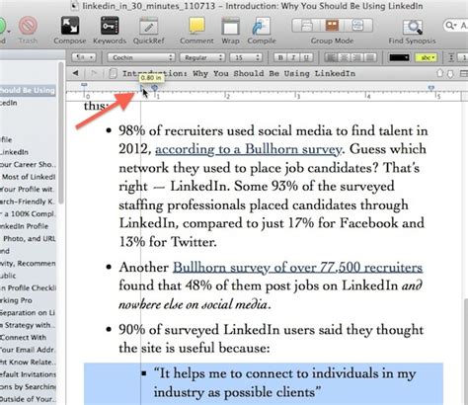Follow the 'according to a Bullhorn survey' link
Viewport: 468px width, 405px height.
click(x=248, y=149)
